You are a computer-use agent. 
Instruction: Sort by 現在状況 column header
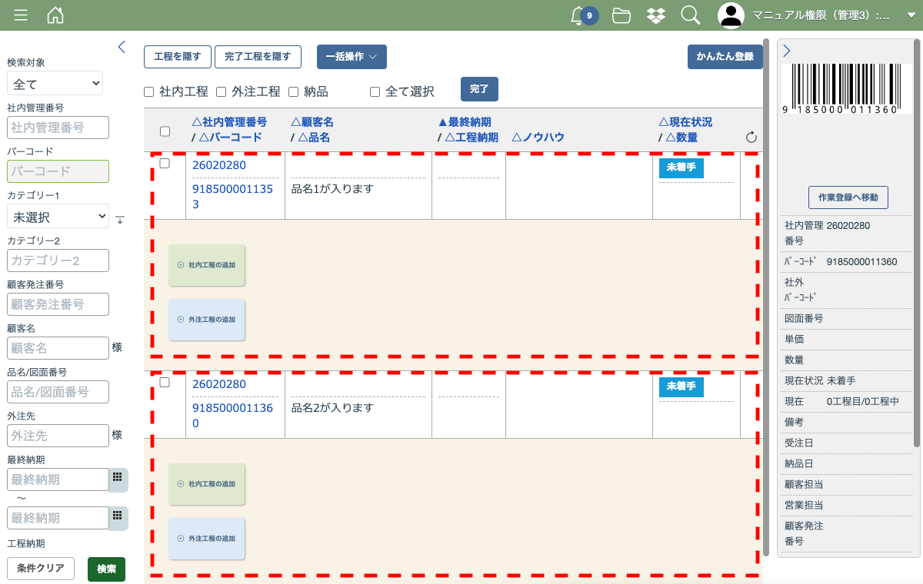coord(685,122)
